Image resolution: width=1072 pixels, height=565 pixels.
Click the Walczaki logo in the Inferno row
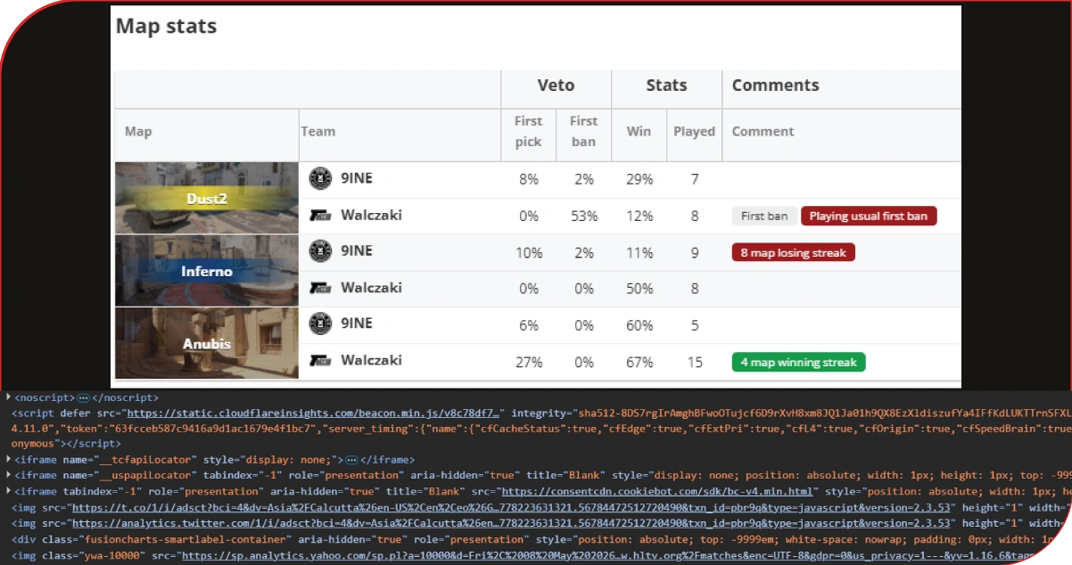(x=320, y=288)
